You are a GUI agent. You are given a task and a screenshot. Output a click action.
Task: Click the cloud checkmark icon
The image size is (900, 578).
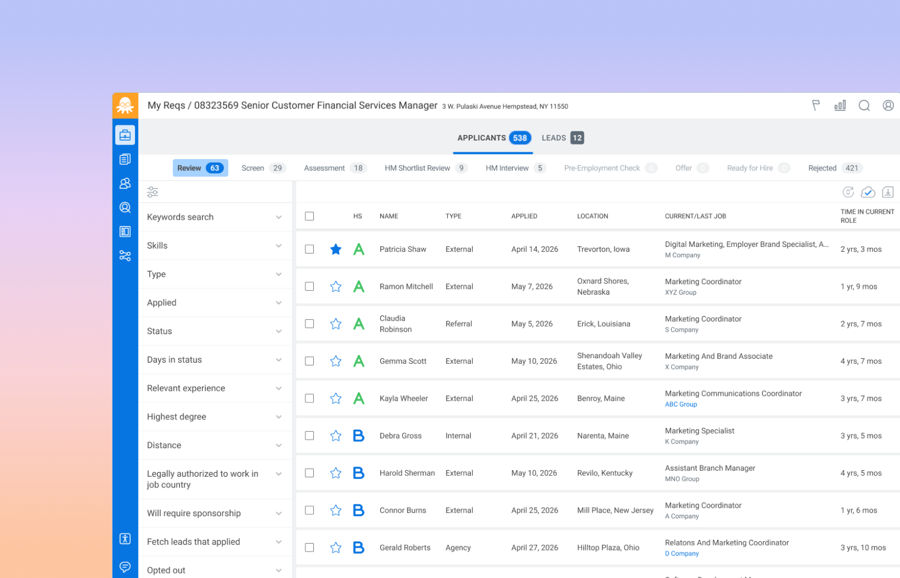coord(868,192)
